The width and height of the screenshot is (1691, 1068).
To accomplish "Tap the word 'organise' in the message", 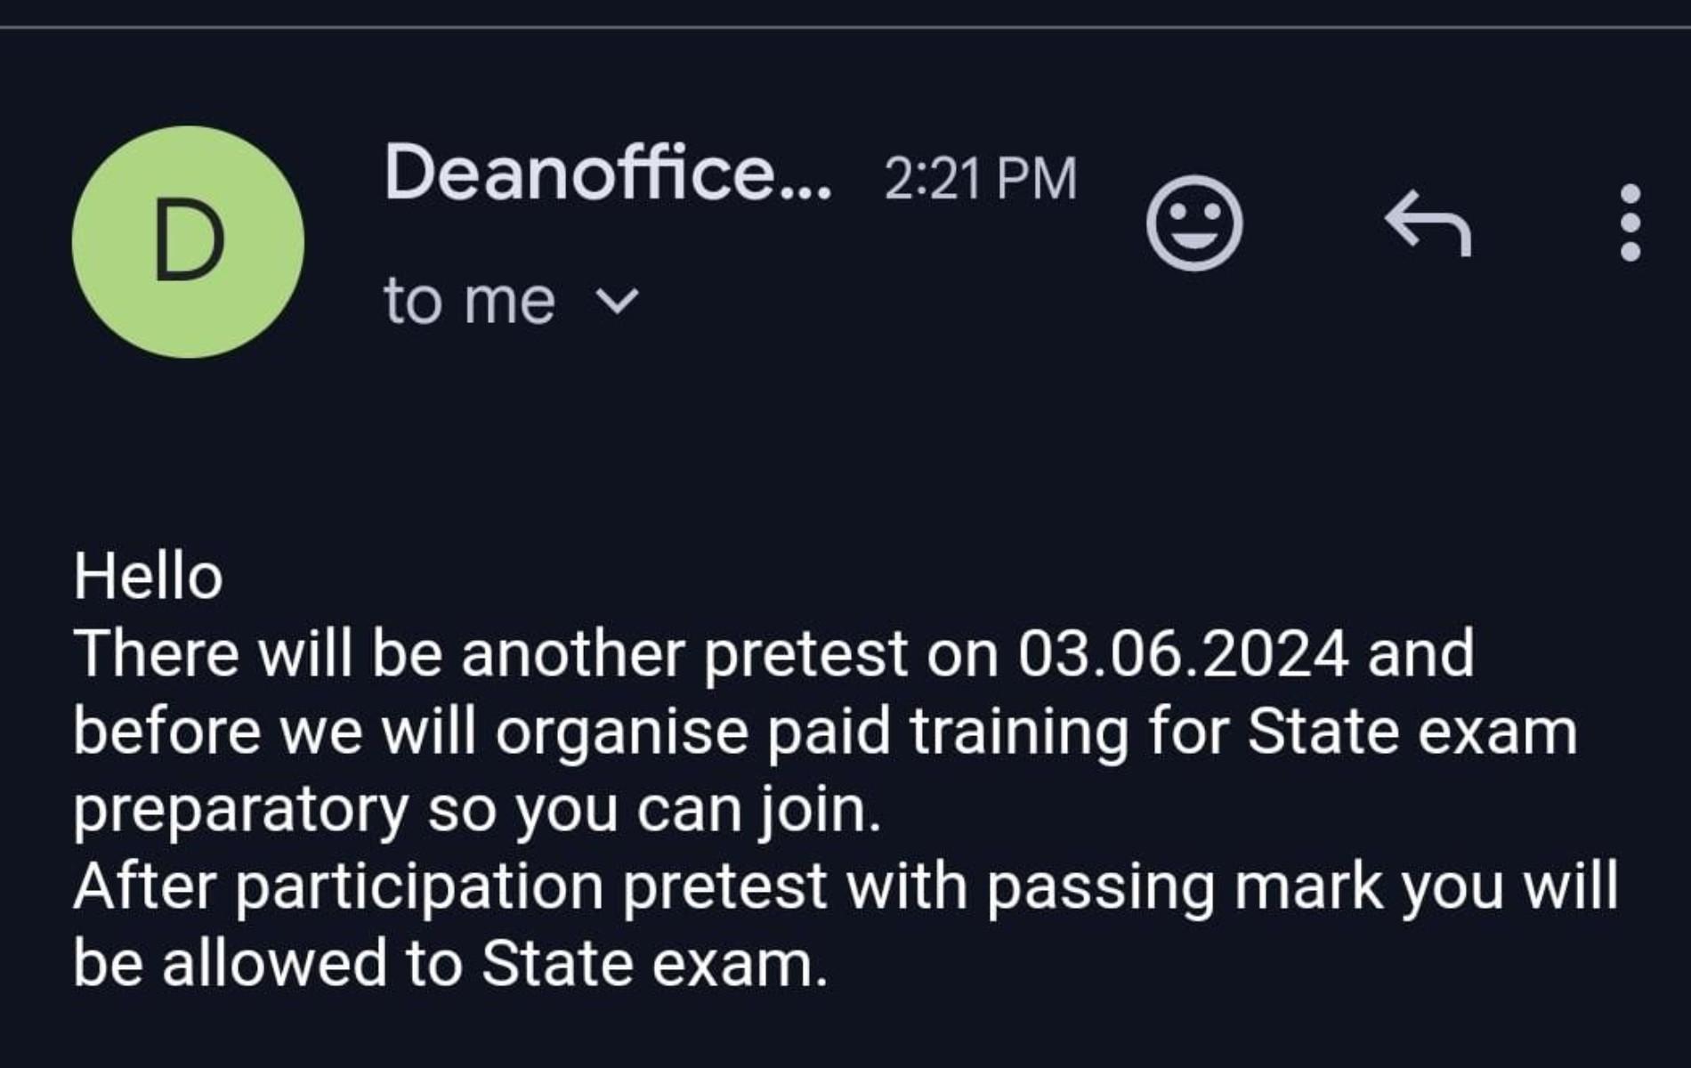I will click(x=621, y=732).
